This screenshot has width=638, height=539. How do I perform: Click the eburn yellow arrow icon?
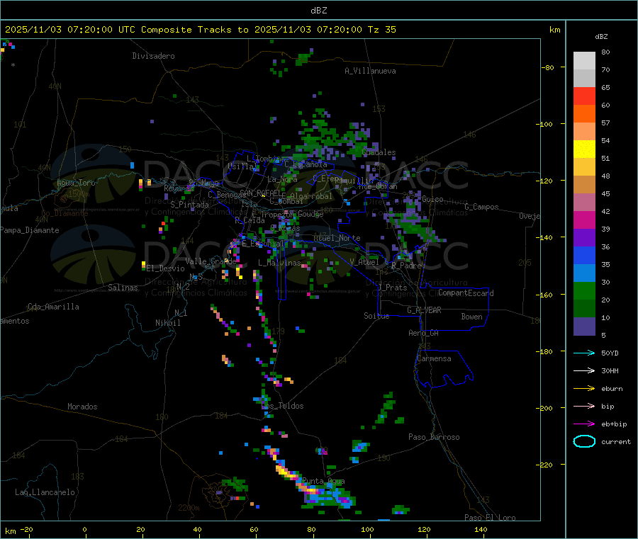[584, 389]
